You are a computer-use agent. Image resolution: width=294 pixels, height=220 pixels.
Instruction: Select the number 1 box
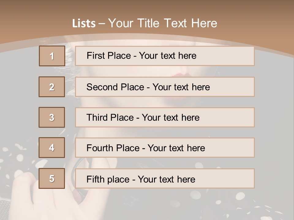coord(52,56)
